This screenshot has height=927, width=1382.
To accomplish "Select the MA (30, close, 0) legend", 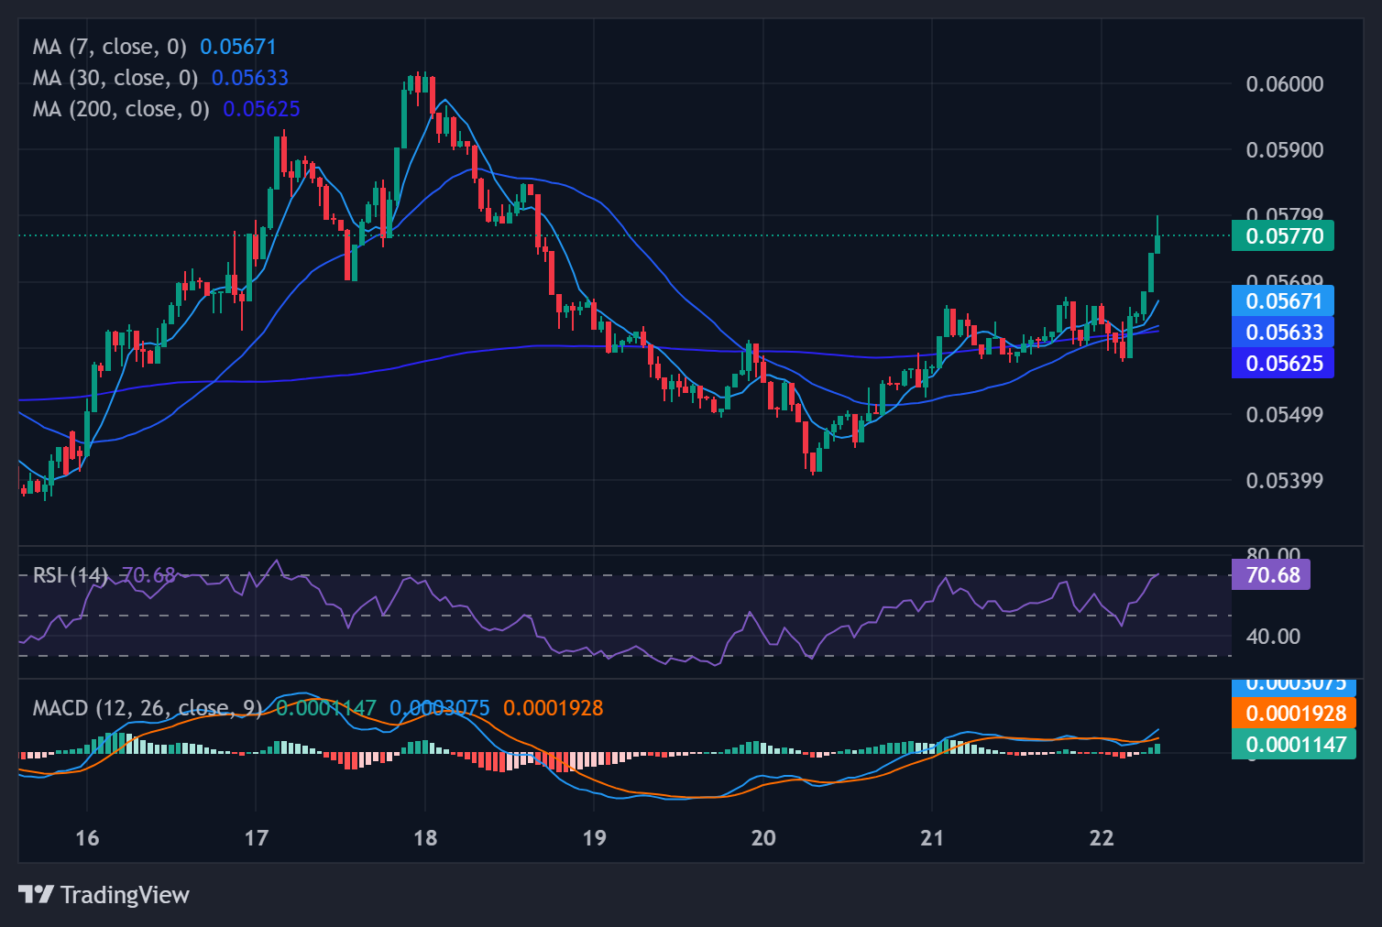I will click(115, 78).
